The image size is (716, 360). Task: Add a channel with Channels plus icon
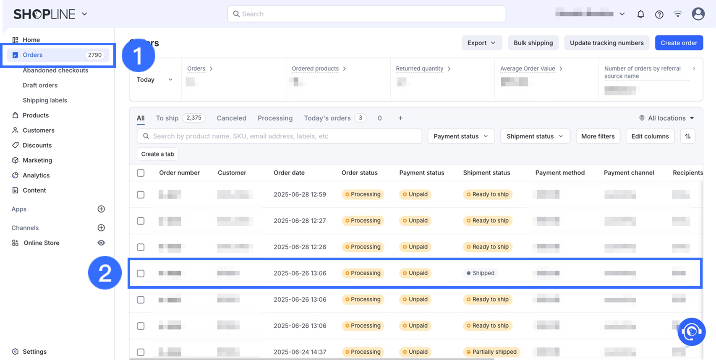(101, 228)
